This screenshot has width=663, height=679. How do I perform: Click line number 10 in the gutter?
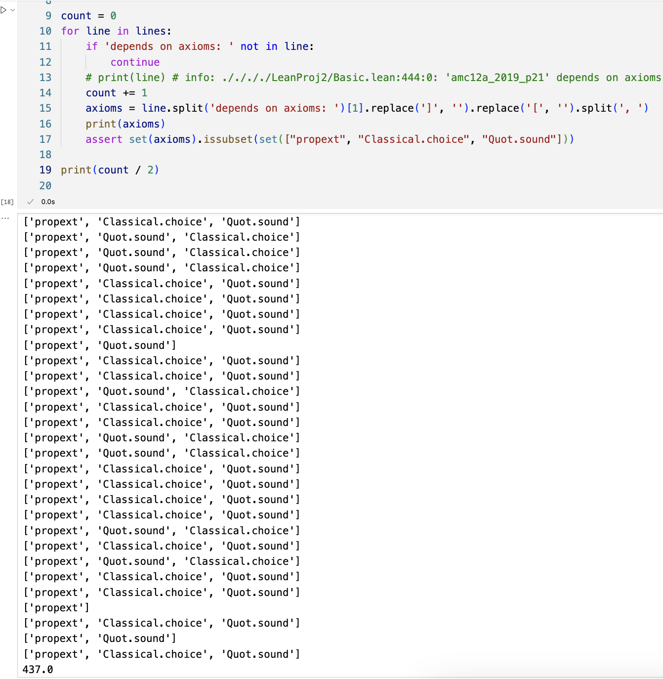point(45,31)
